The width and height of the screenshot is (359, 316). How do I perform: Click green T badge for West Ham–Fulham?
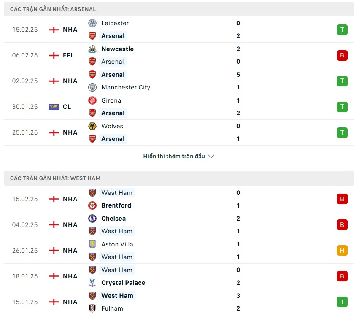click(342, 302)
